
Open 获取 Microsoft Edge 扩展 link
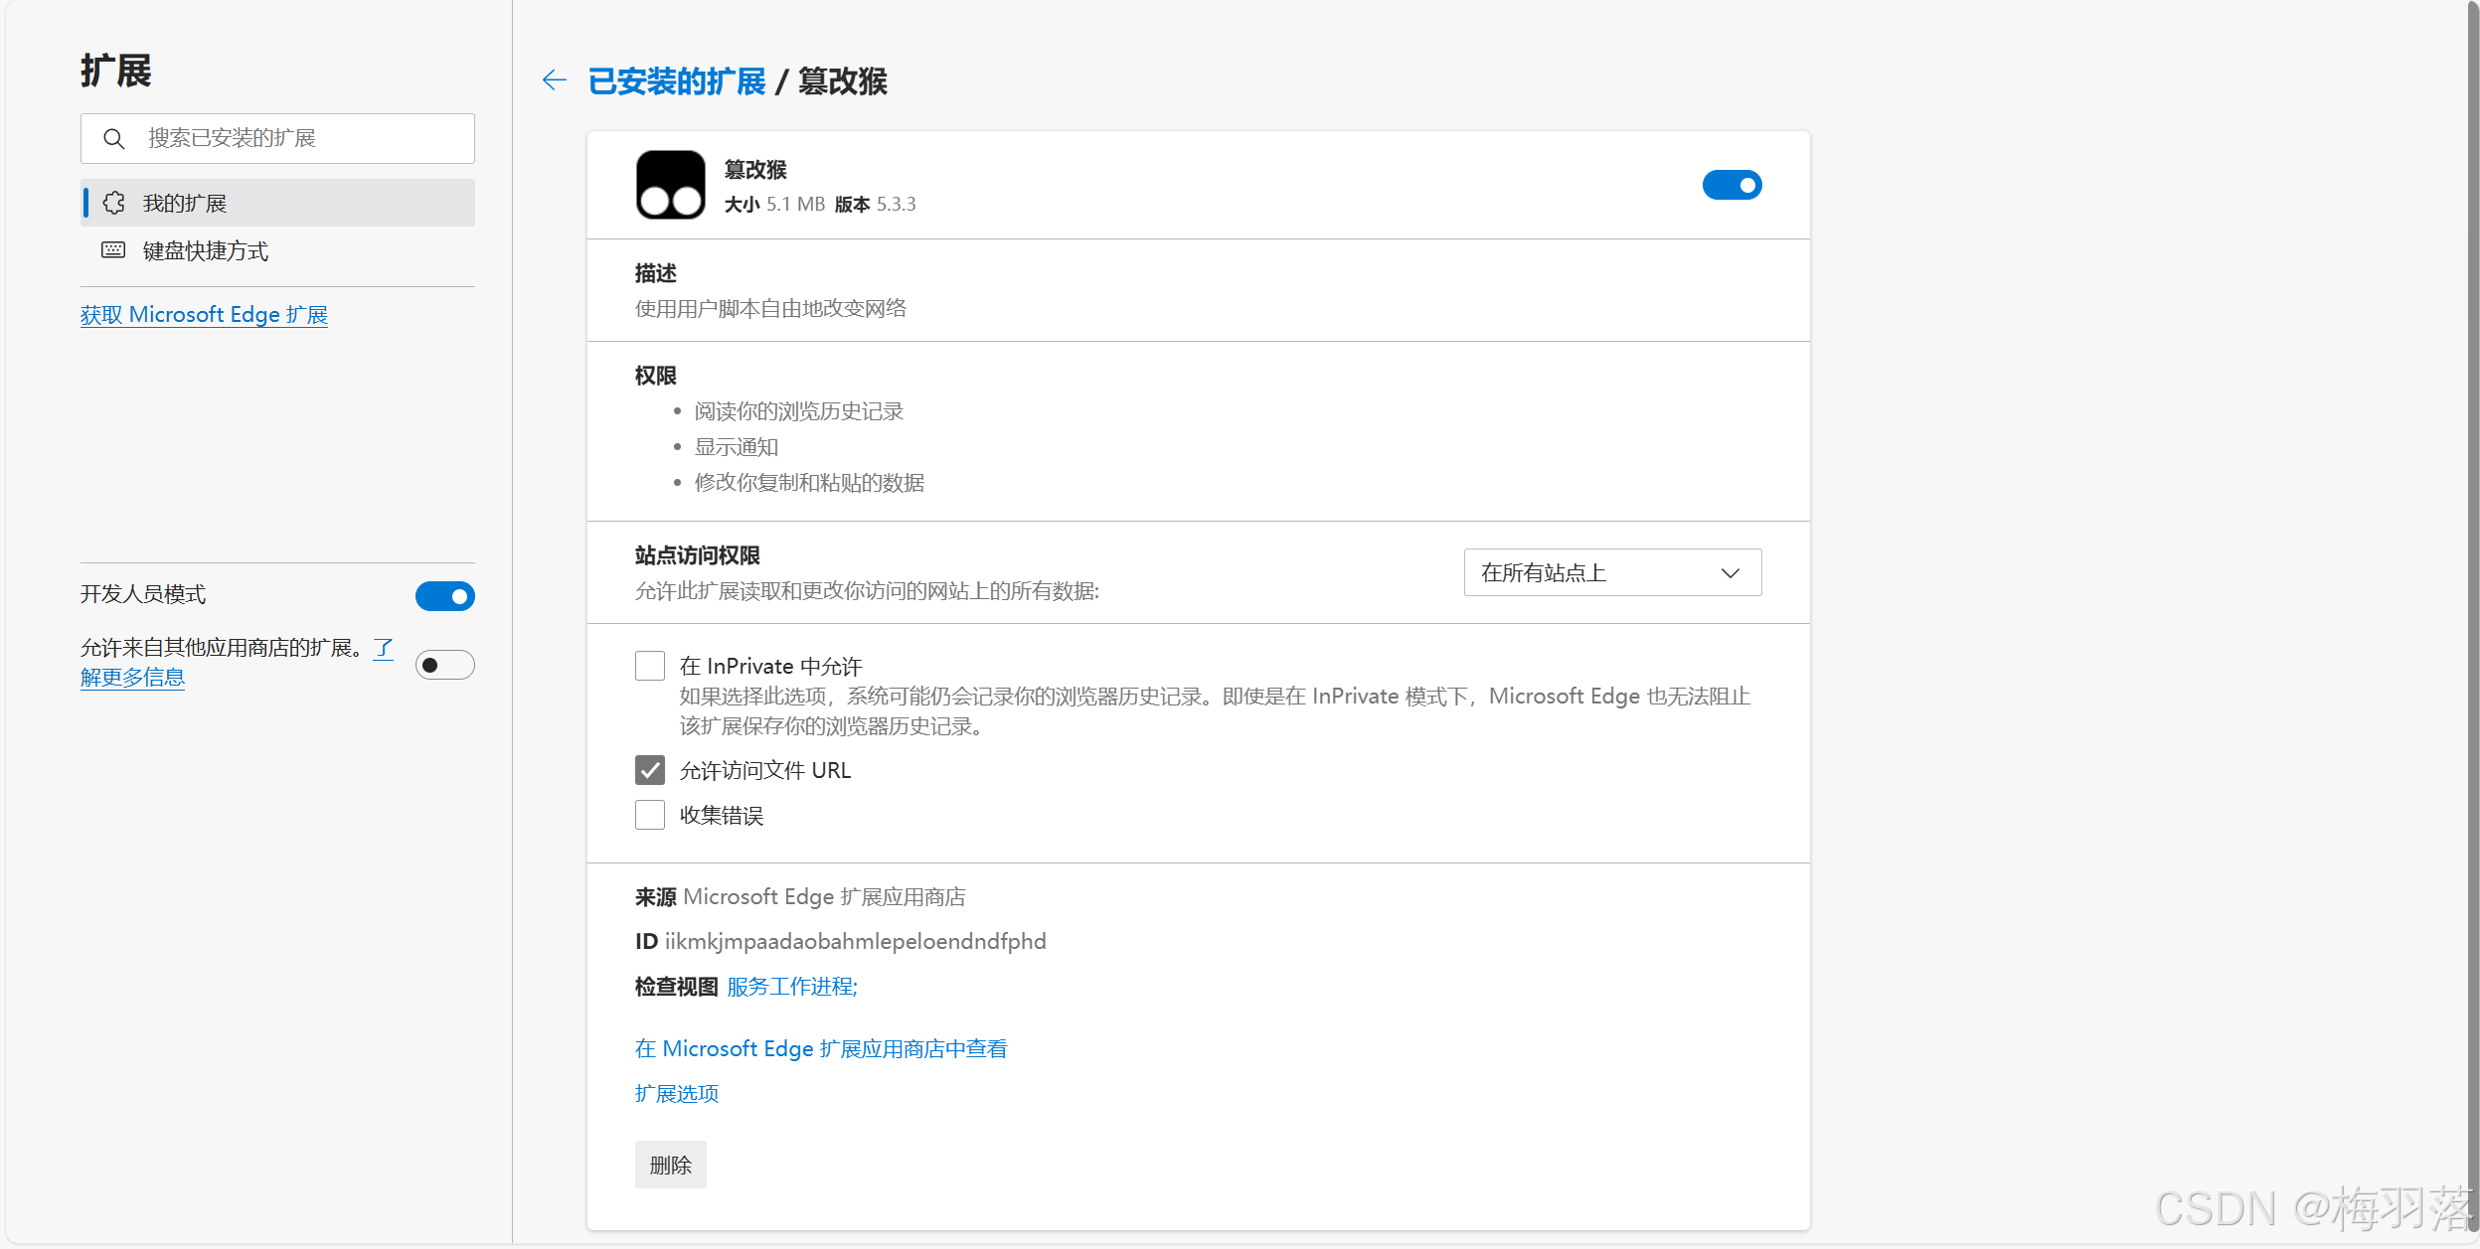pos(204,315)
